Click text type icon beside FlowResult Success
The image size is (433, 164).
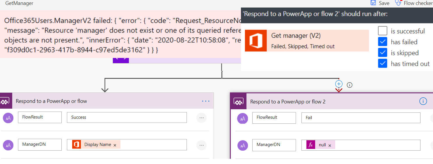coord(8,118)
